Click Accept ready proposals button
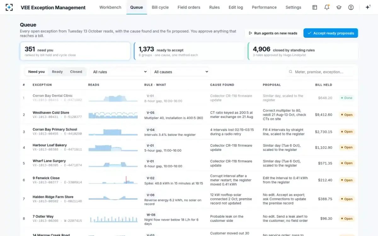This screenshot has height=236, width=378. coord(331,33)
